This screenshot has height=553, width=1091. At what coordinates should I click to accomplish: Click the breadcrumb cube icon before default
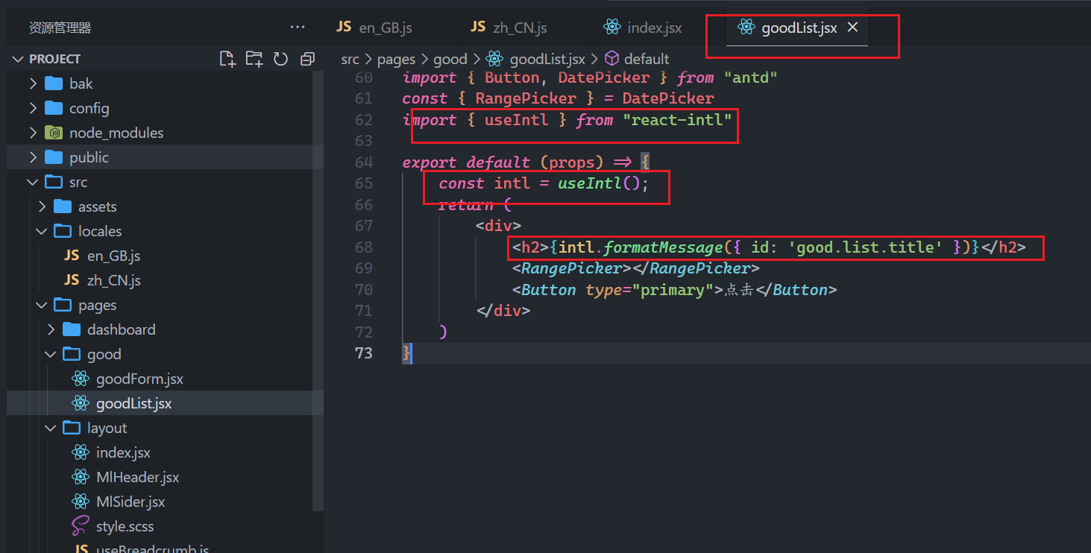pos(611,59)
